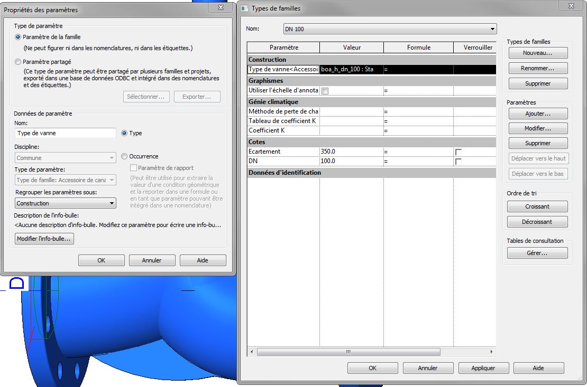Image resolution: width=587 pixels, height=387 pixels.
Task: Select the 'Type' radio button
Action: click(124, 133)
